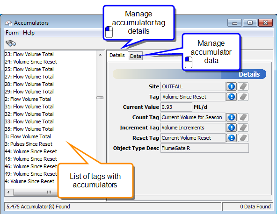This screenshot has height=214, width=277.
Task: Click the eraser icon beside Site field
Action: (243, 86)
